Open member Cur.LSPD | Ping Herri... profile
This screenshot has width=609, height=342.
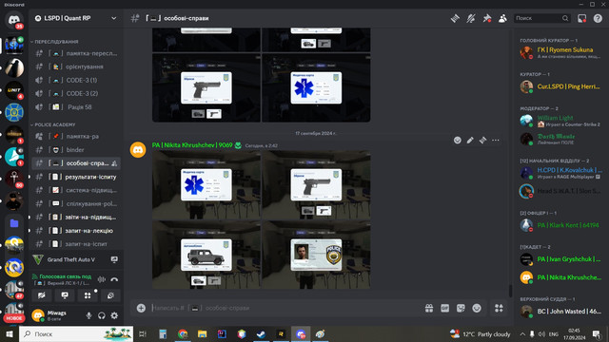click(560, 86)
